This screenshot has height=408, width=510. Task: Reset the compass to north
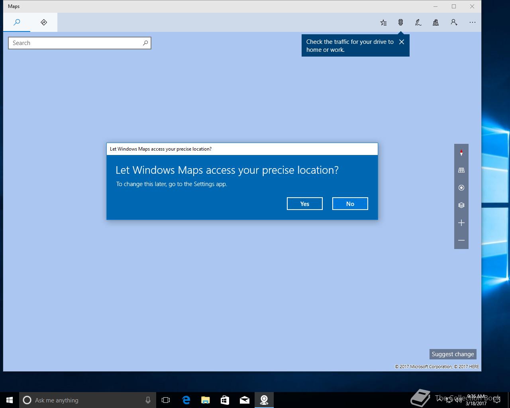461,153
